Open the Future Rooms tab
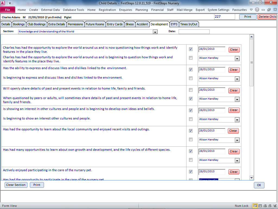The image size is (278, 209). tap(95, 24)
